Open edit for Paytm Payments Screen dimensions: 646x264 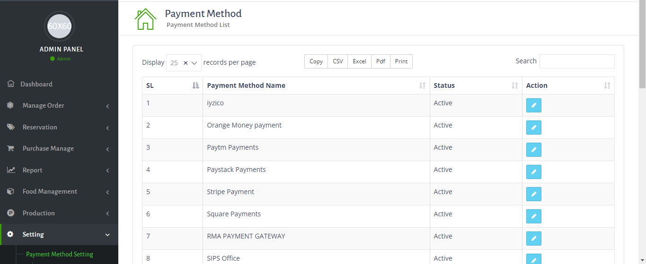[x=533, y=150]
